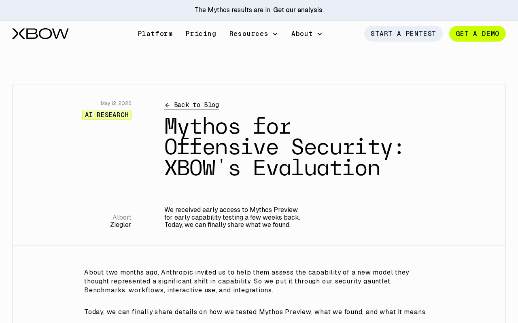Follow the Get our analysis link
This screenshot has height=323, width=518.
tap(298, 10)
